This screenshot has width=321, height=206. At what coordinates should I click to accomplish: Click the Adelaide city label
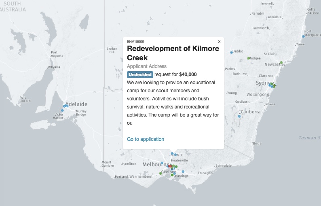(x=77, y=104)
